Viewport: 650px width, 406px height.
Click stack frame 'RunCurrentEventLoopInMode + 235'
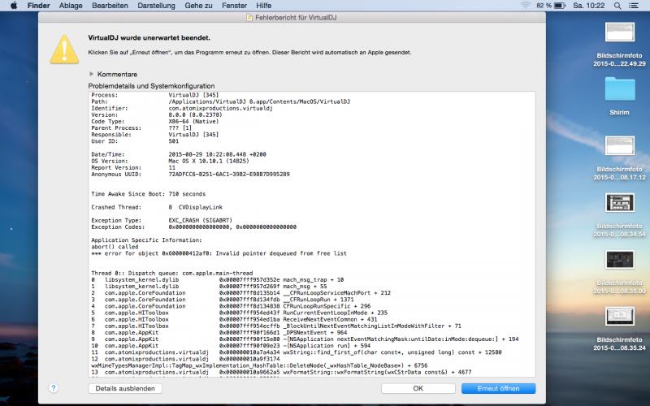tap(336, 313)
